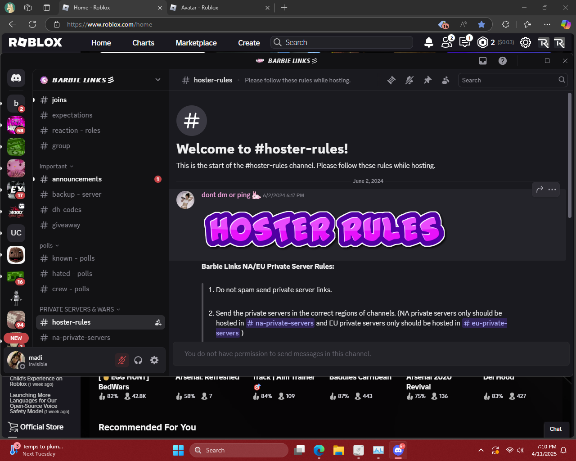The image size is (576, 461).
Task: Open Discord from Windows taskbar
Action: coord(398,450)
